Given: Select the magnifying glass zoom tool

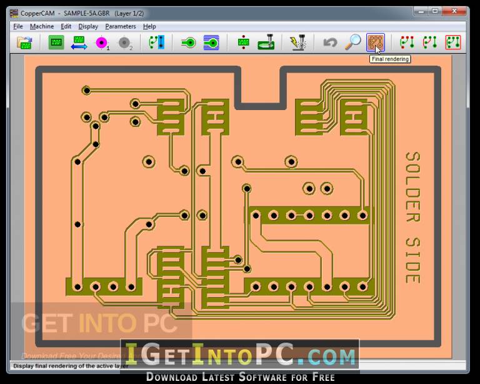Looking at the screenshot, I should tap(353, 43).
